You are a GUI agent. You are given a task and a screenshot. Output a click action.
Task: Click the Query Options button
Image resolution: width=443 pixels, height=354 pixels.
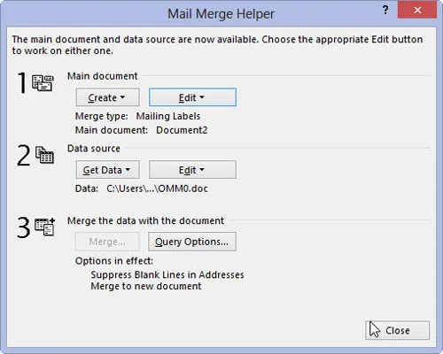click(x=192, y=242)
